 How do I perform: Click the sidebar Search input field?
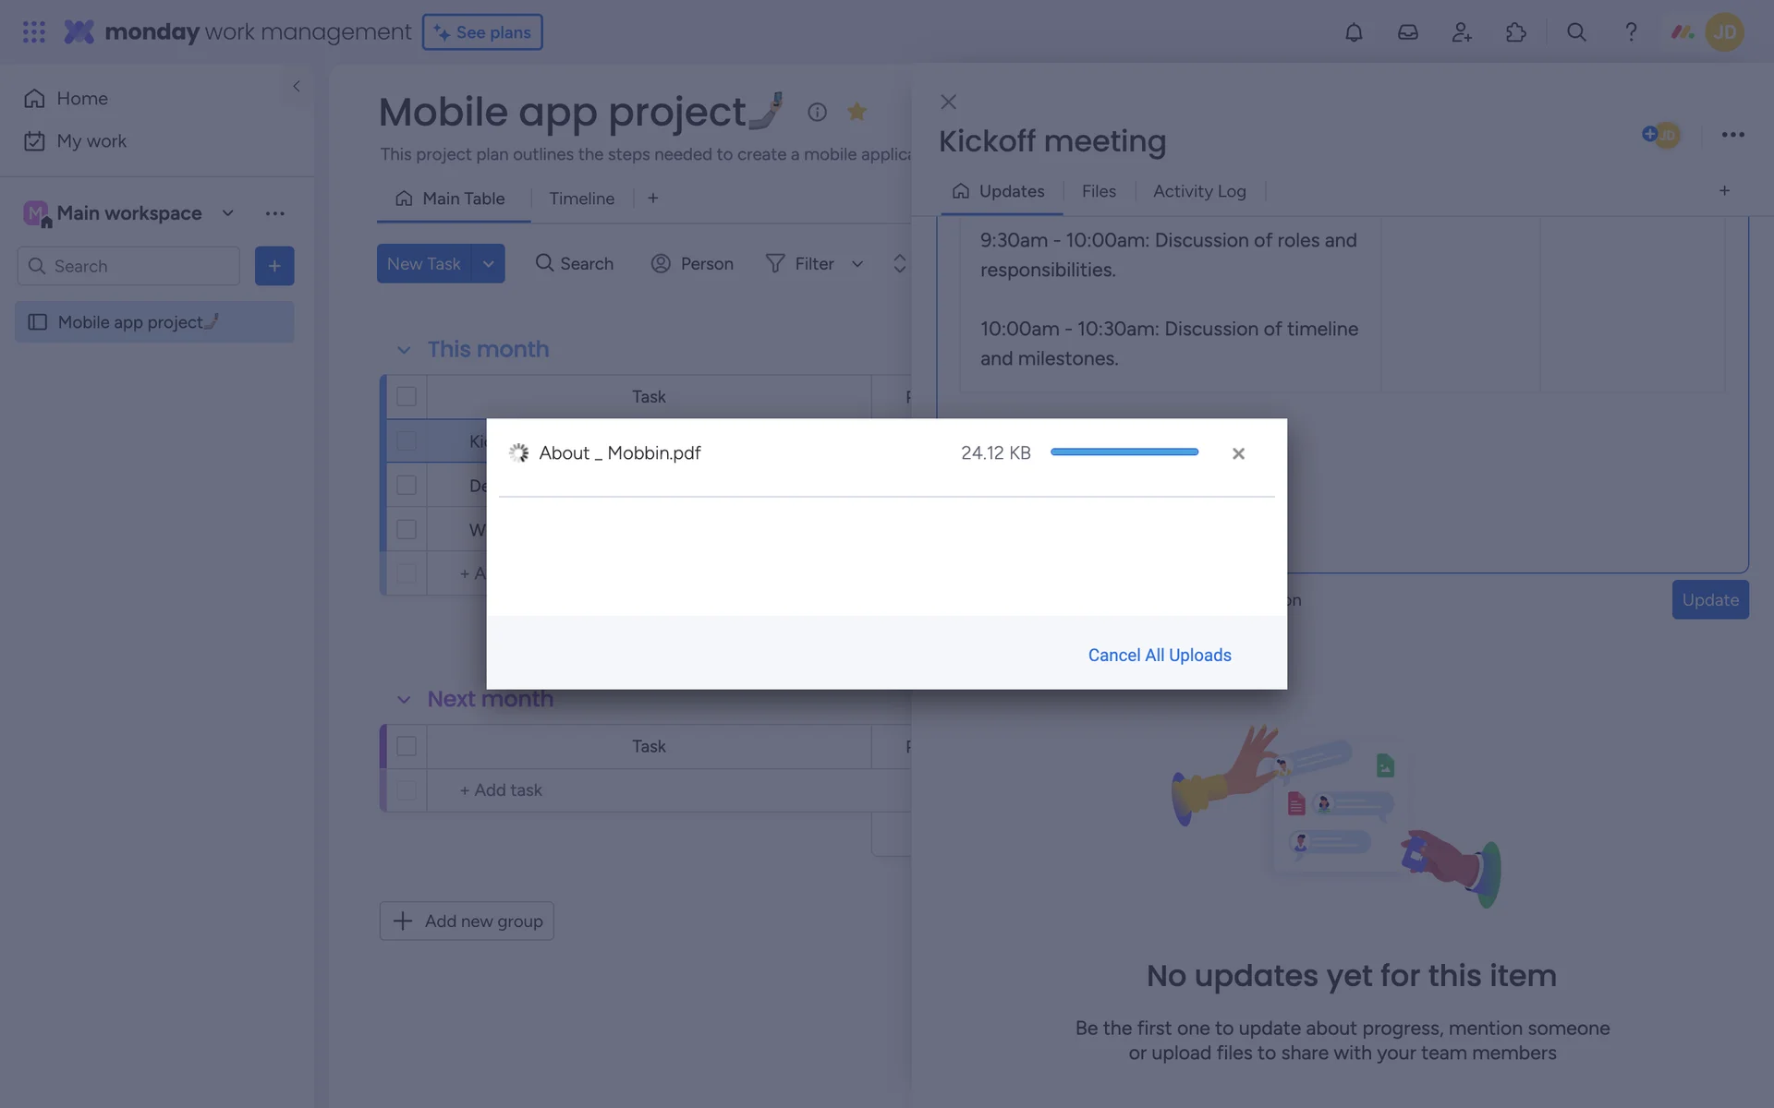pos(139,266)
